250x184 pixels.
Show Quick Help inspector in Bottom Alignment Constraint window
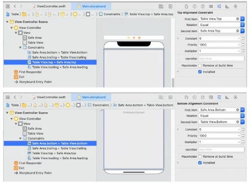(203, 97)
